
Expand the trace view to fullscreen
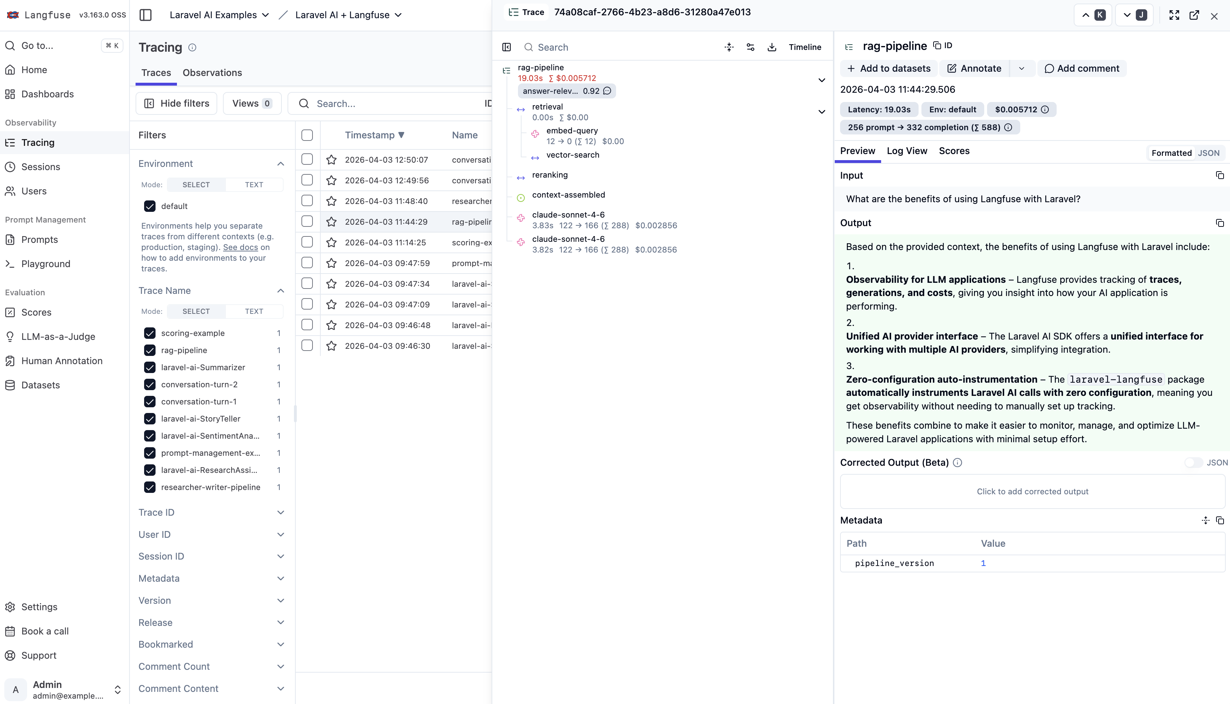[x=1174, y=15]
